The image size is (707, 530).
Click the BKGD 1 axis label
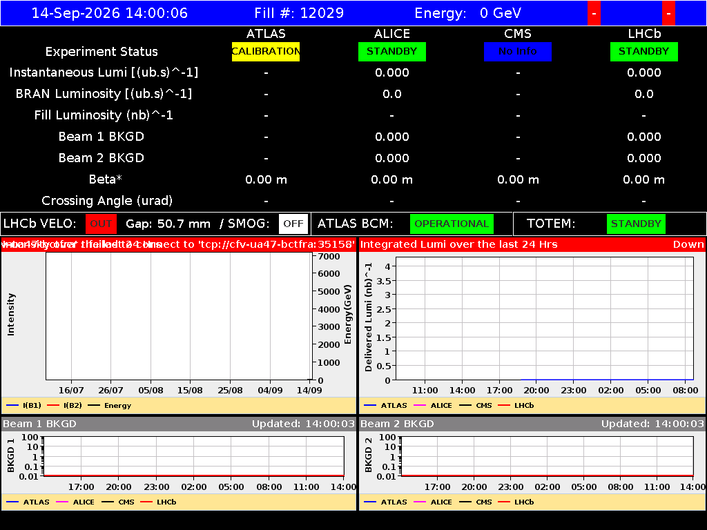[11, 455]
